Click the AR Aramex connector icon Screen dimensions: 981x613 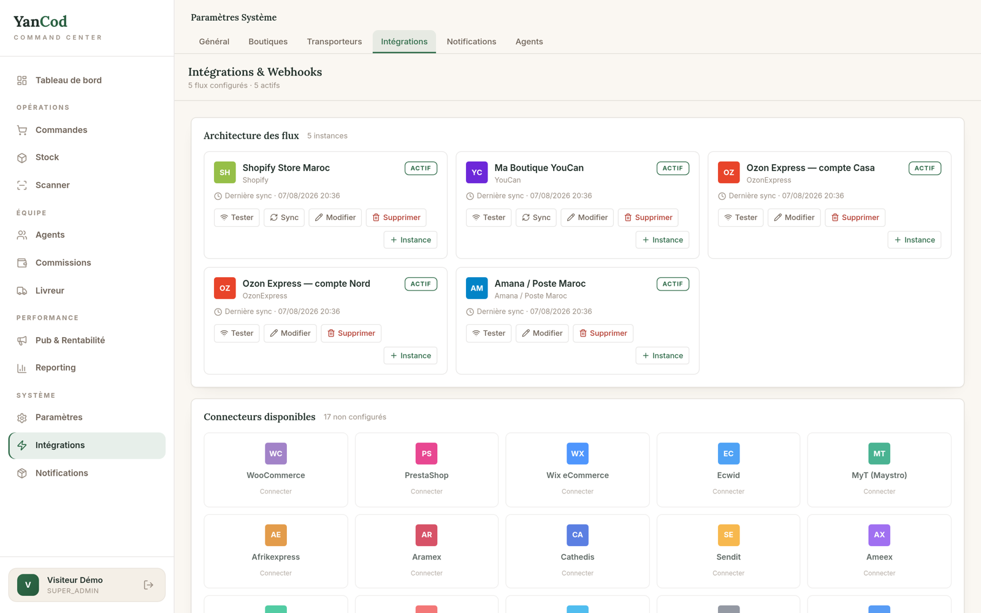point(427,535)
